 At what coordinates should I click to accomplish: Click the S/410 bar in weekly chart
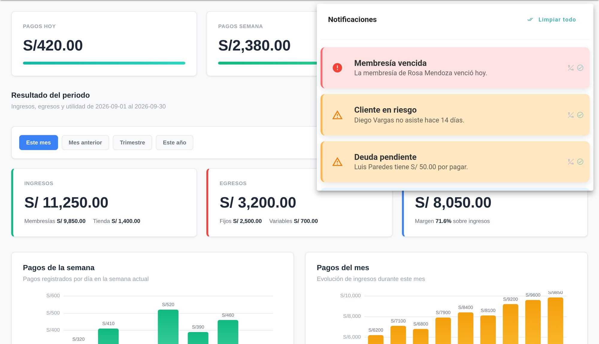pyautogui.click(x=108, y=336)
